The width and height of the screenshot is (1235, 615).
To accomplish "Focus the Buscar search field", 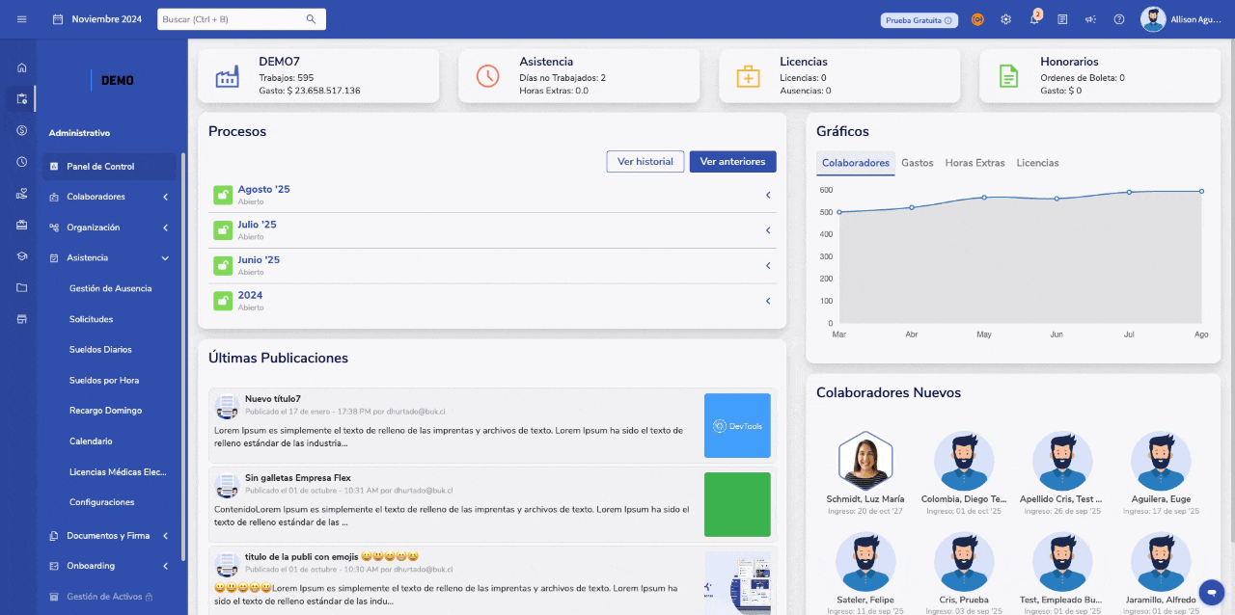I will [232, 19].
